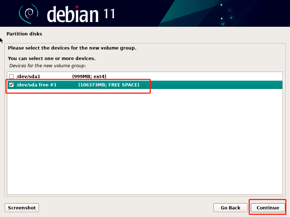Click the Continue button
290x217 pixels.
(268, 208)
